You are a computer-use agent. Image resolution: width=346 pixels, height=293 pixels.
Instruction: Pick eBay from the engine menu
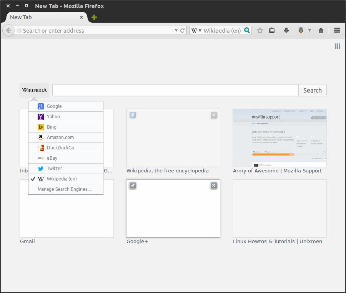point(66,158)
